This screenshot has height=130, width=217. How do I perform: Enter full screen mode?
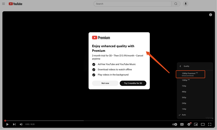pos(210,124)
